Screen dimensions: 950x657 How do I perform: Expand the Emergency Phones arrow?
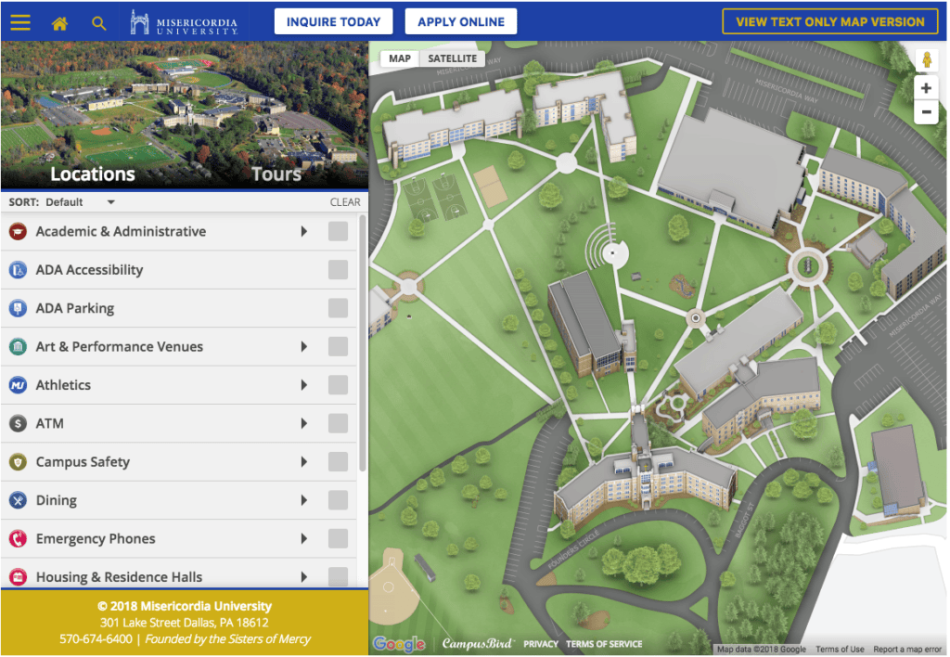click(304, 539)
